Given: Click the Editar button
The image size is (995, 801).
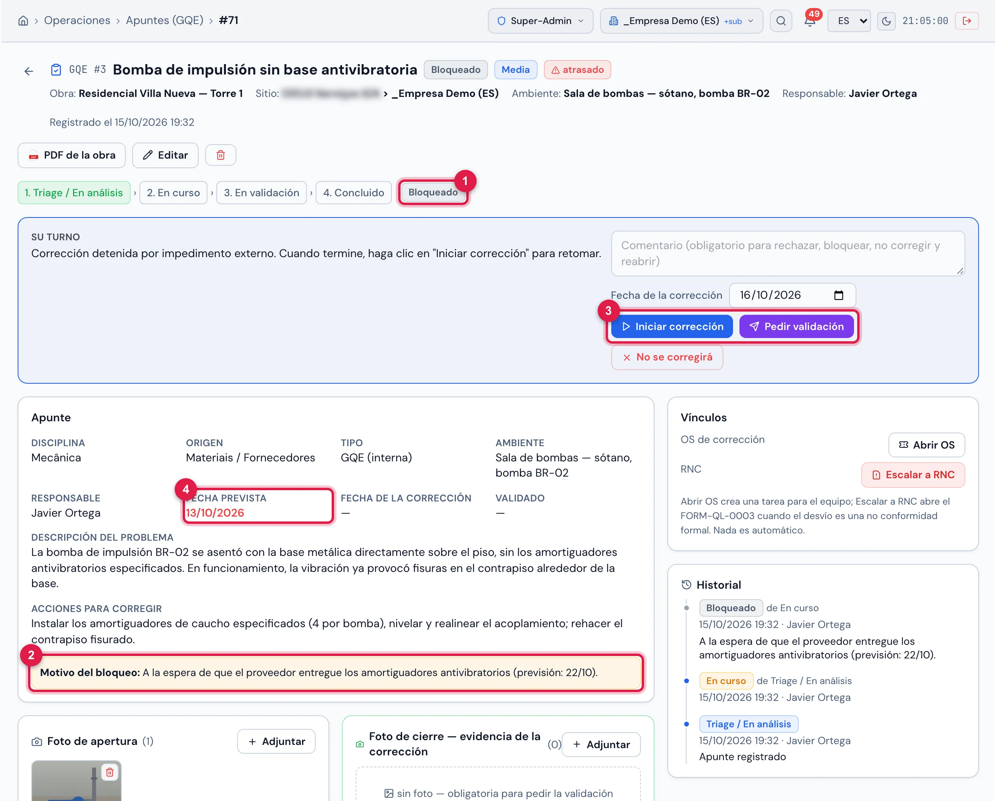Looking at the screenshot, I should (165, 155).
